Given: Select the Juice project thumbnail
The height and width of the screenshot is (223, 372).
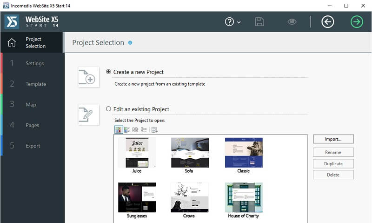Looking at the screenshot, I should tap(137, 155).
